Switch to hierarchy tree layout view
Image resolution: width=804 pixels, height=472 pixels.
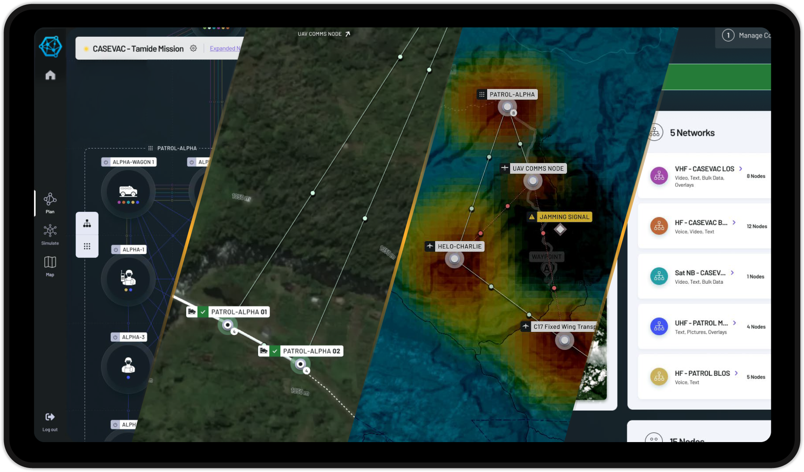pyautogui.click(x=87, y=223)
